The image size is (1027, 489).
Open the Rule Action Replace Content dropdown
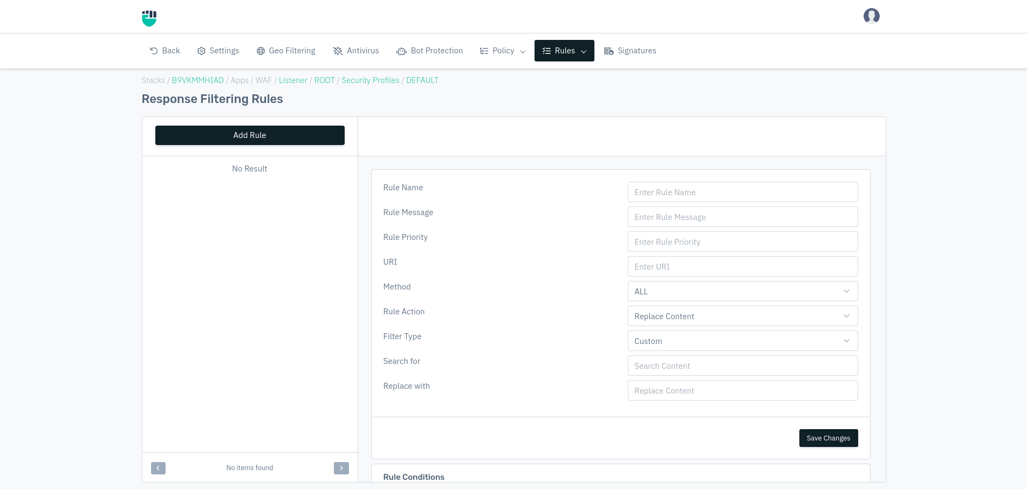pyautogui.click(x=742, y=316)
